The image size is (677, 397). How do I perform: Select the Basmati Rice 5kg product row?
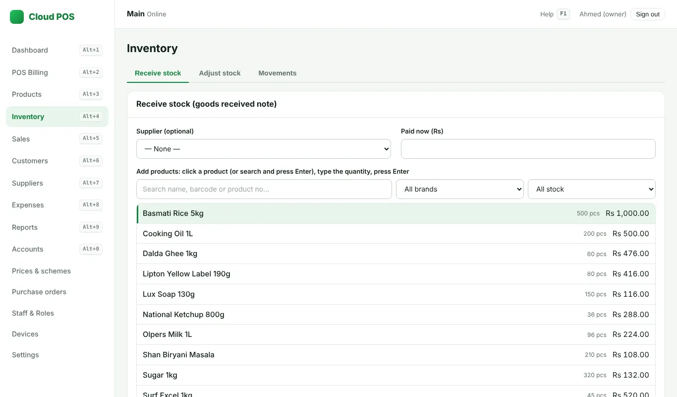pos(396,213)
